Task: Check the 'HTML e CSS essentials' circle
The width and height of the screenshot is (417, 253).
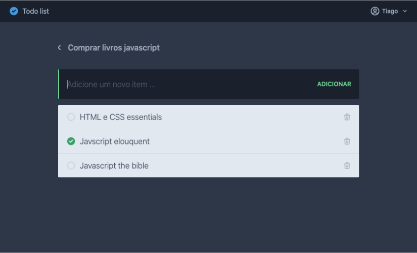Action: tap(71, 117)
